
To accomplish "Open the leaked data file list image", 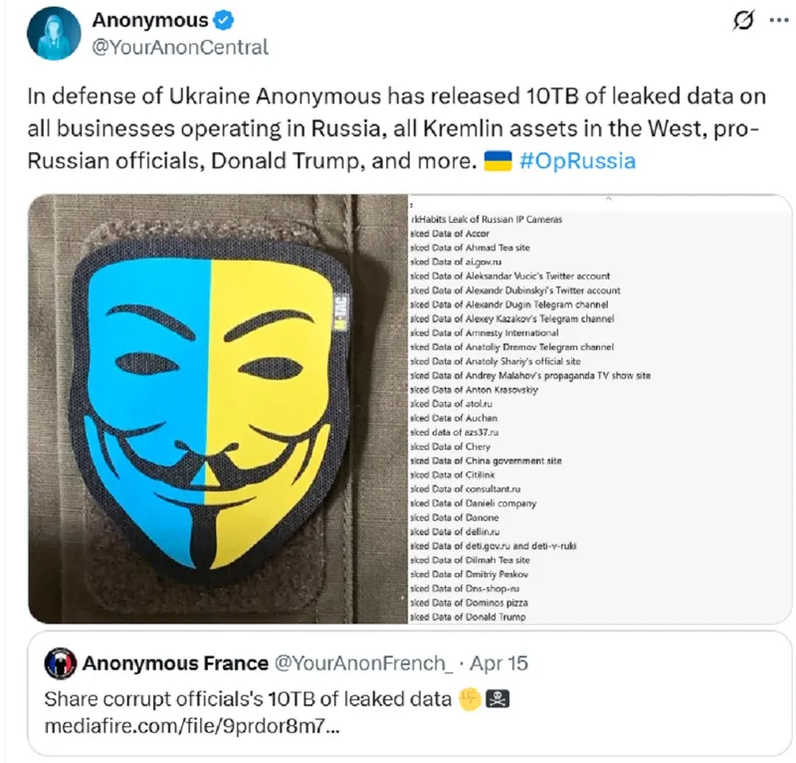I will (x=600, y=409).
